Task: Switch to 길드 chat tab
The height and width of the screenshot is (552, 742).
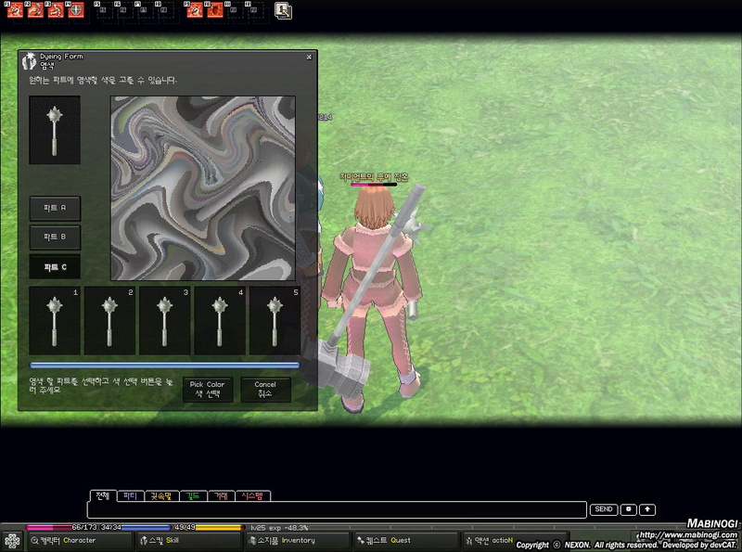Action: (x=193, y=495)
